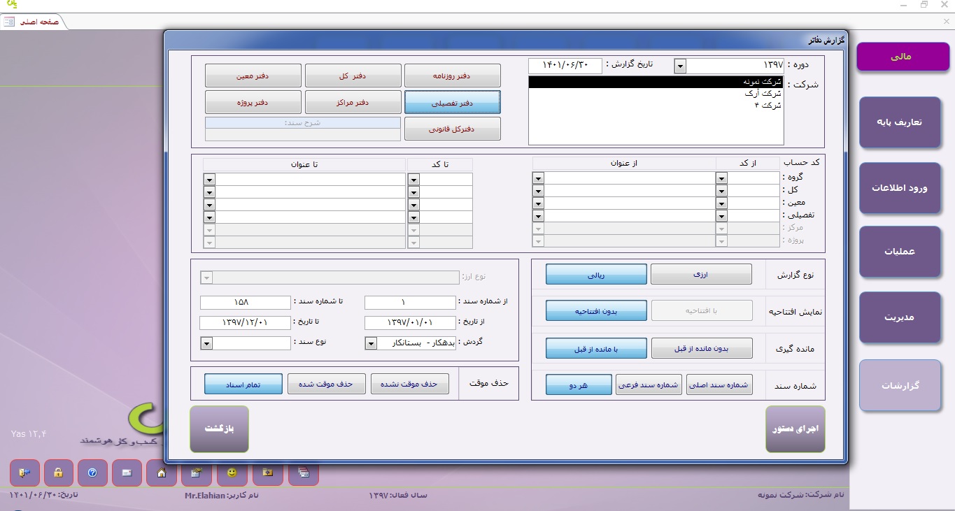The image size is (955, 511).
Task: Switch to the صفحه اصلی tab
Action: (x=35, y=22)
